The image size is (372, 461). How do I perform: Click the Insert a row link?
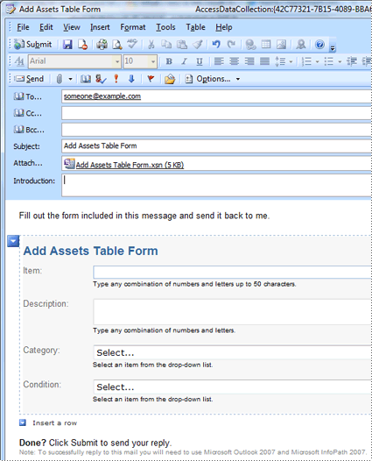(x=54, y=422)
